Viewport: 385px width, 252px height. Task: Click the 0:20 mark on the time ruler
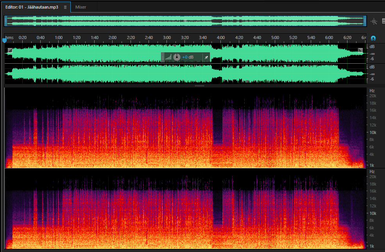coord(23,38)
